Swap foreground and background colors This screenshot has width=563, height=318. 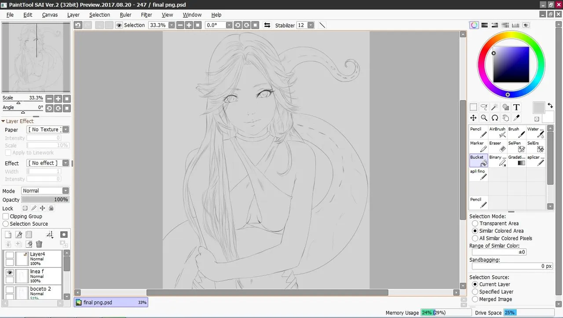click(x=550, y=106)
